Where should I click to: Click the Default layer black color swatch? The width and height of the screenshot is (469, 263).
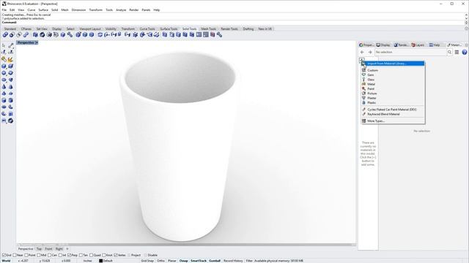(x=101, y=261)
